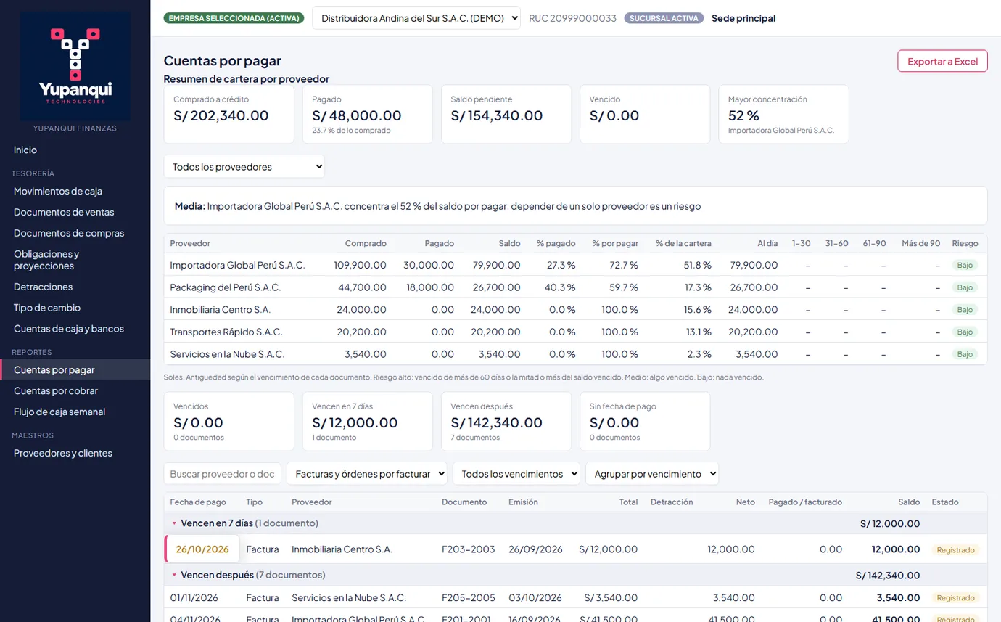1001x622 pixels.
Task: Collapse the 'Vencen en 7 días' group triangle
Action: click(x=174, y=523)
